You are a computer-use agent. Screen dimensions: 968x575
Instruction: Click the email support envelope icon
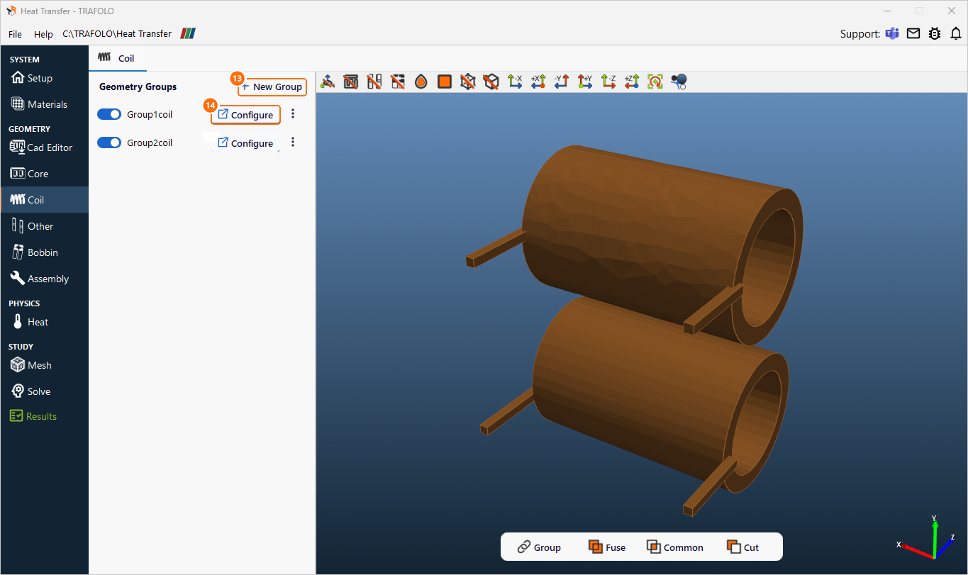[x=913, y=33]
